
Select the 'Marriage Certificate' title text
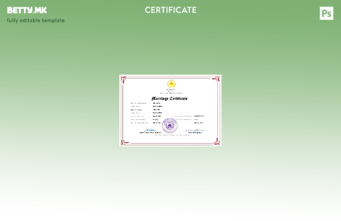(x=170, y=98)
